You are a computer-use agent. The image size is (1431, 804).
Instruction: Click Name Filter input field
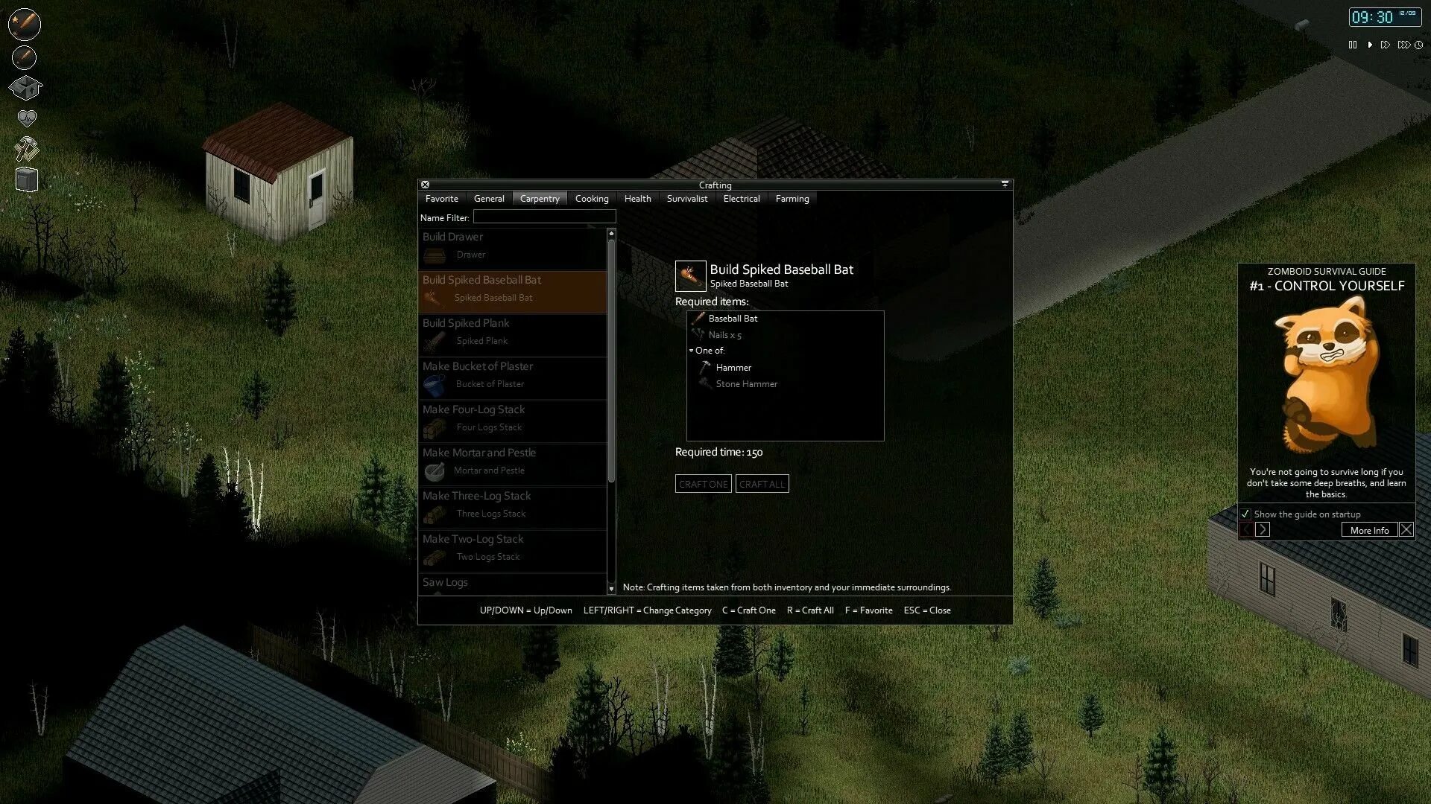(543, 216)
